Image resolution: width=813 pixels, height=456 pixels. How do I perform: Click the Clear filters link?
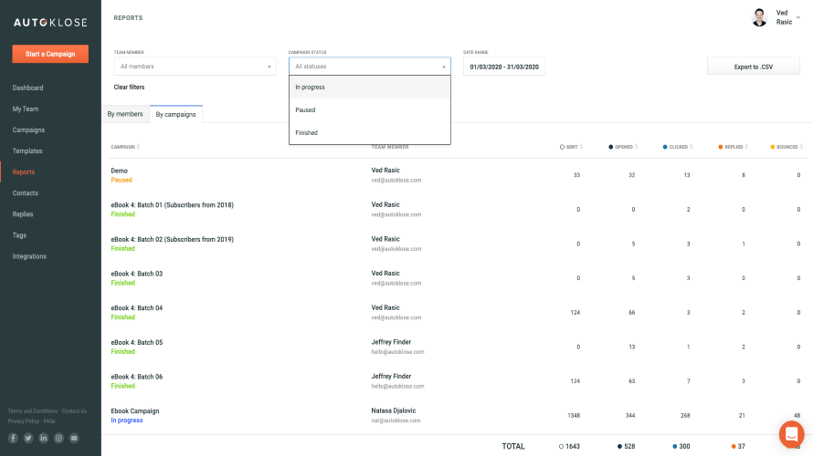point(129,88)
